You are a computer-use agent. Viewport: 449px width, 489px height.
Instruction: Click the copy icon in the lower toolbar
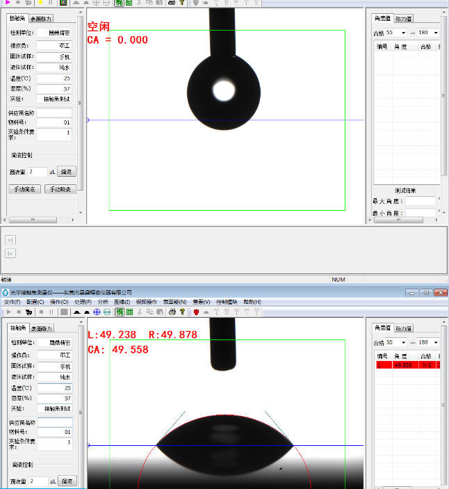tap(150, 312)
